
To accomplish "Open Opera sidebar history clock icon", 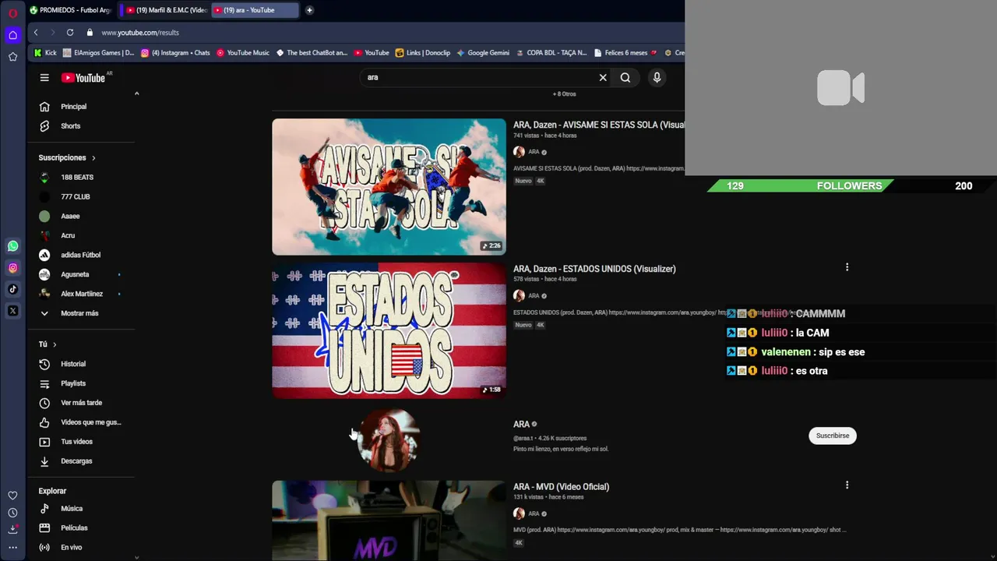I will pos(12,513).
